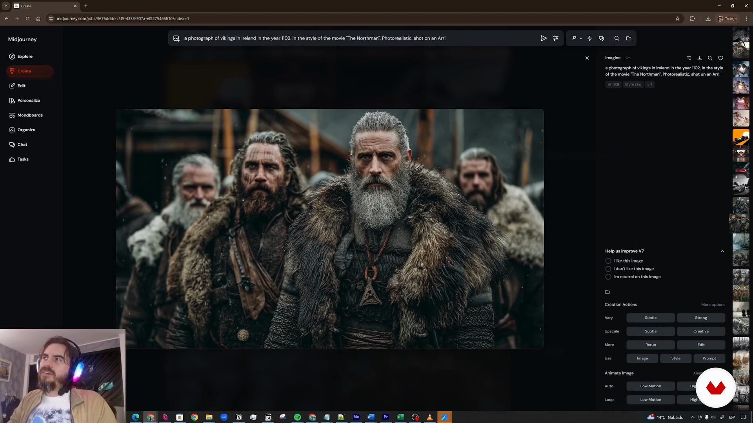Select Create in the sidebar
Screen dimensions: 753x423
click(30, 71)
